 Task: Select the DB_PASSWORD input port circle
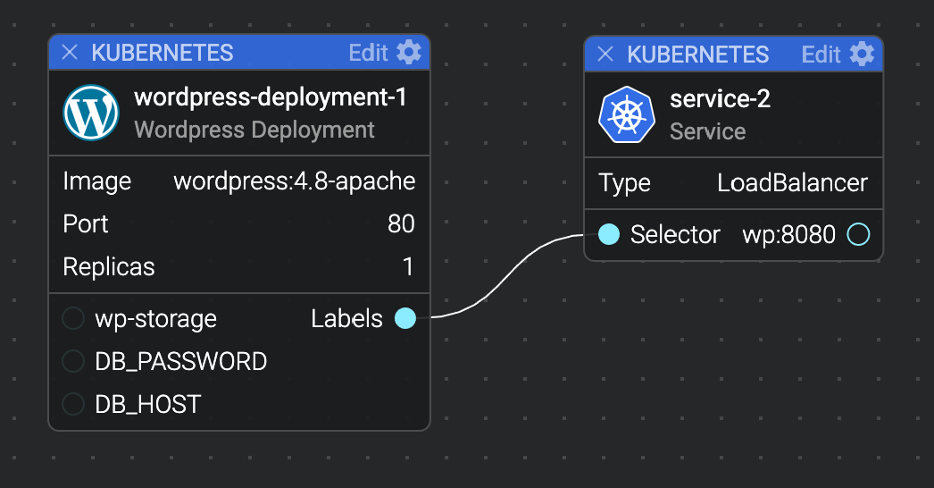[x=73, y=361]
